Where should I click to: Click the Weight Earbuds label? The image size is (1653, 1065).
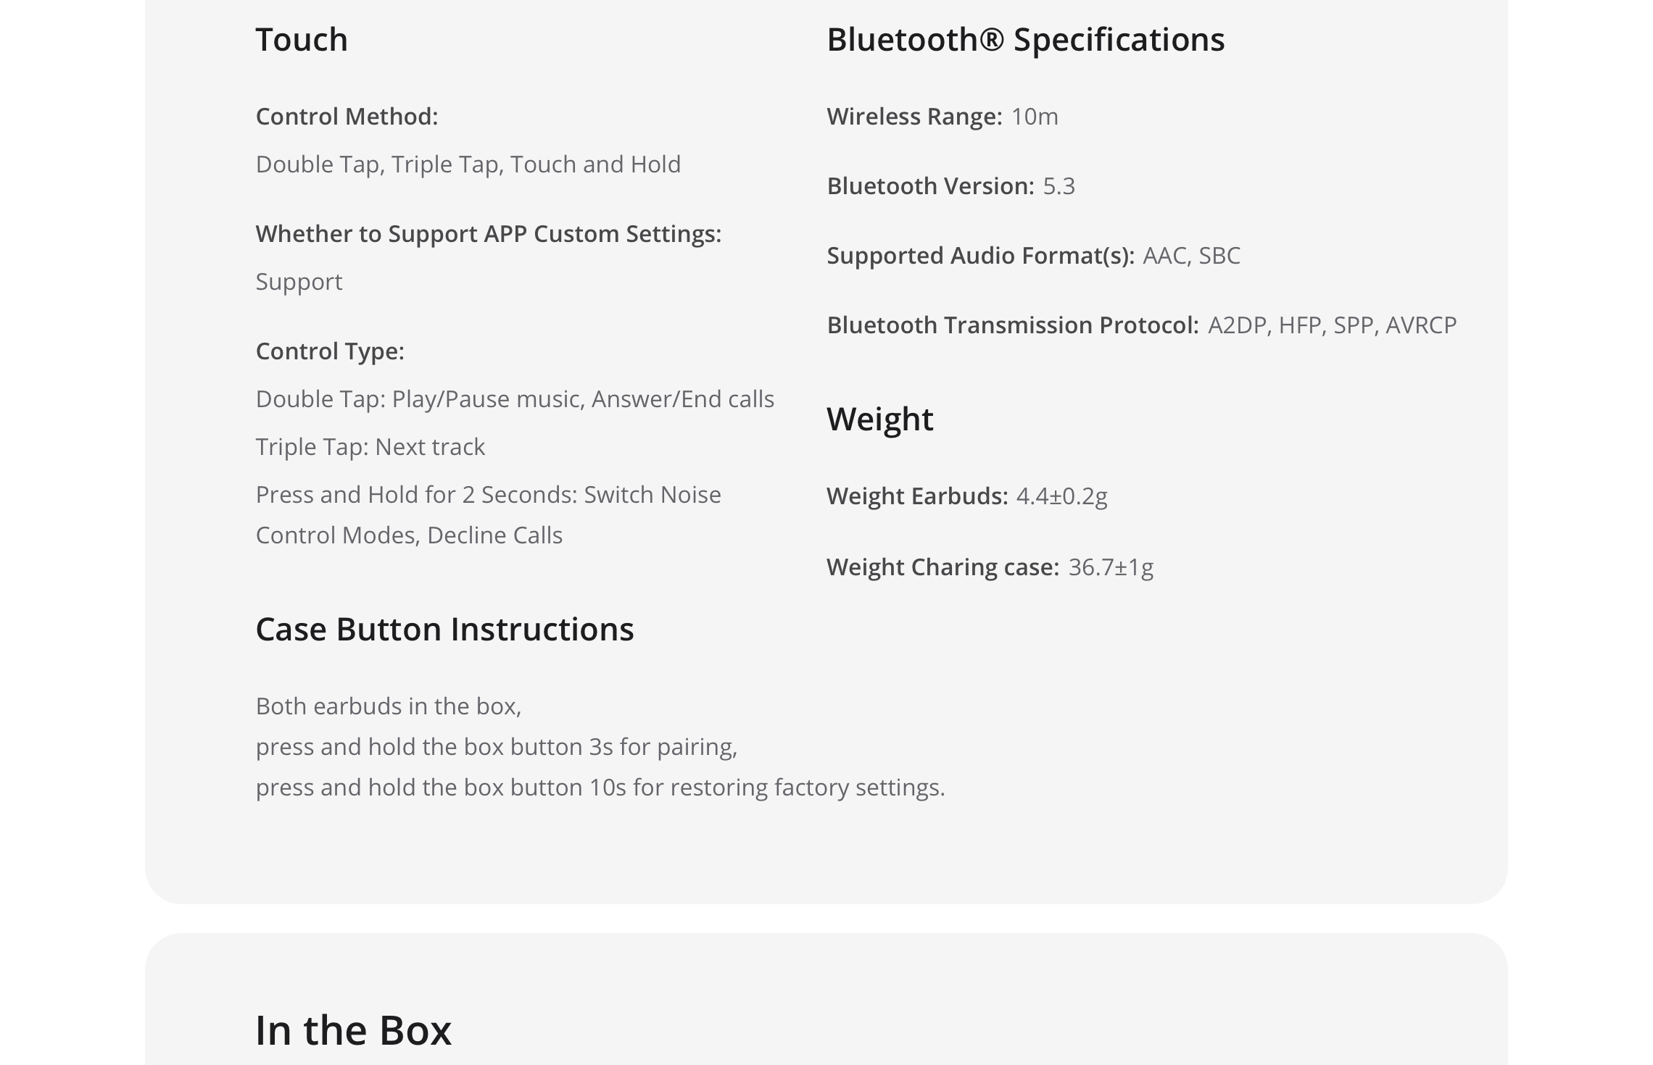917,496
